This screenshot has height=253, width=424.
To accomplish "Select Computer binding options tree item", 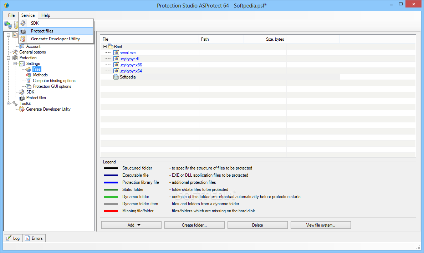I will 54,81.
